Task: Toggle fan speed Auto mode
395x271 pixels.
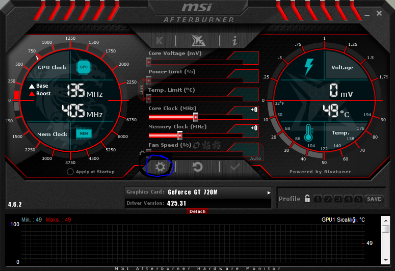Action: point(255,158)
